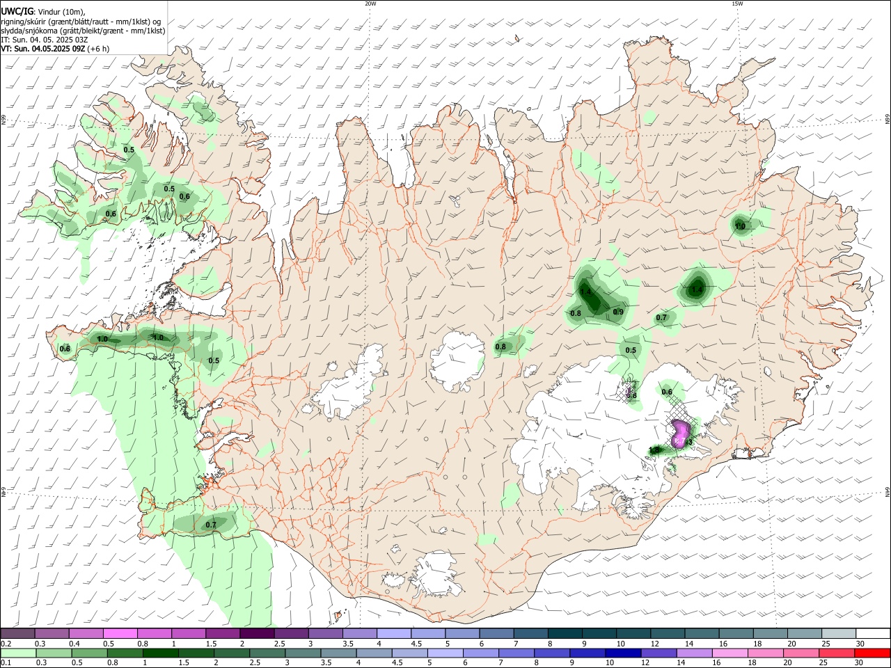Select the snow scale swatch between 12 and 14
The width and height of the screenshot is (891, 668).
point(668,634)
